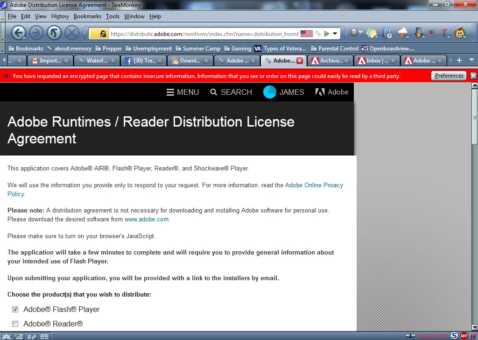Click SEARCH in the Adobe header

tap(231, 92)
